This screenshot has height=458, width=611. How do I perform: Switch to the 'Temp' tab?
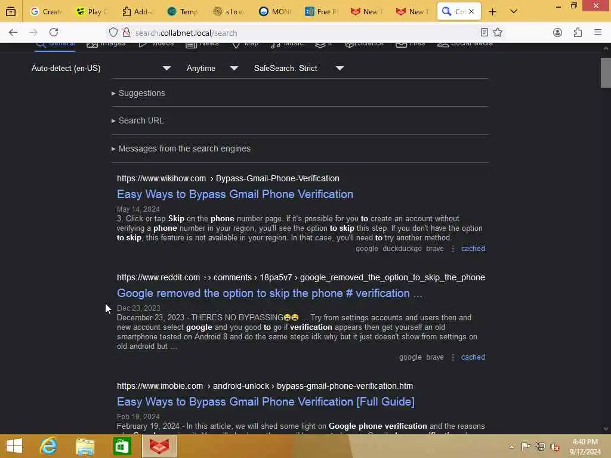coord(183,12)
